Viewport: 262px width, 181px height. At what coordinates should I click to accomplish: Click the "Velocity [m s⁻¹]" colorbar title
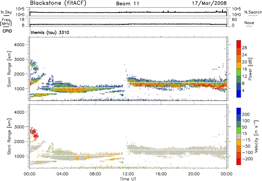256,136
